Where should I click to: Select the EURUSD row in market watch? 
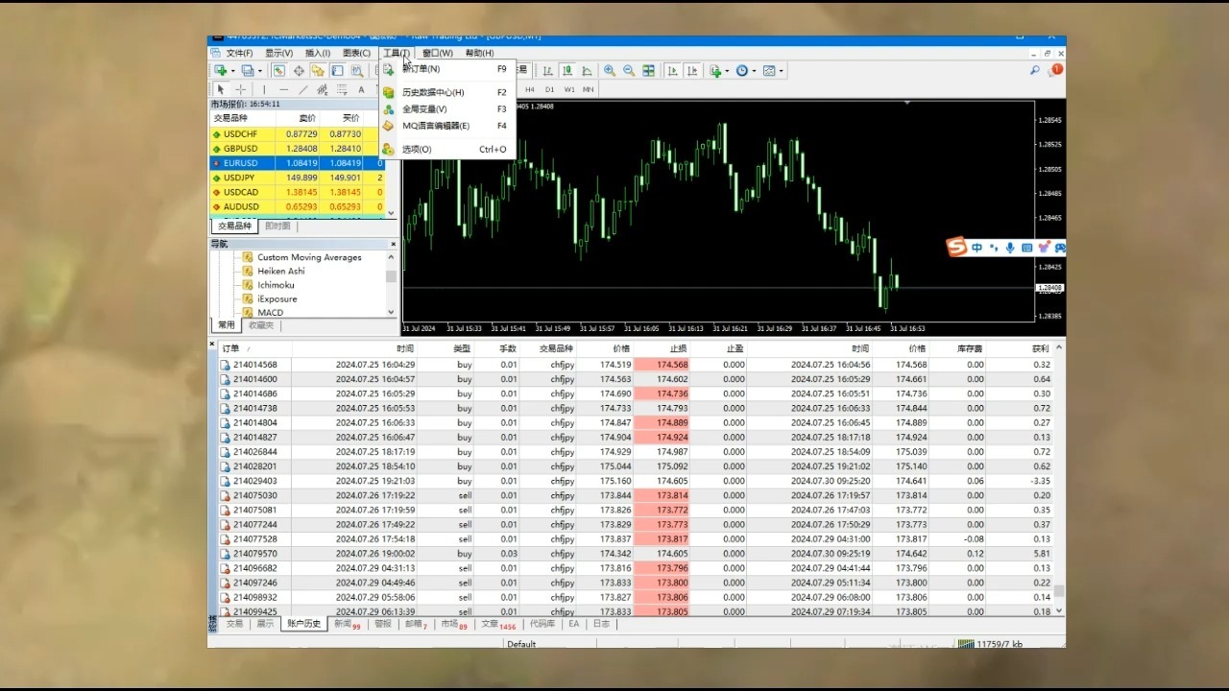298,163
